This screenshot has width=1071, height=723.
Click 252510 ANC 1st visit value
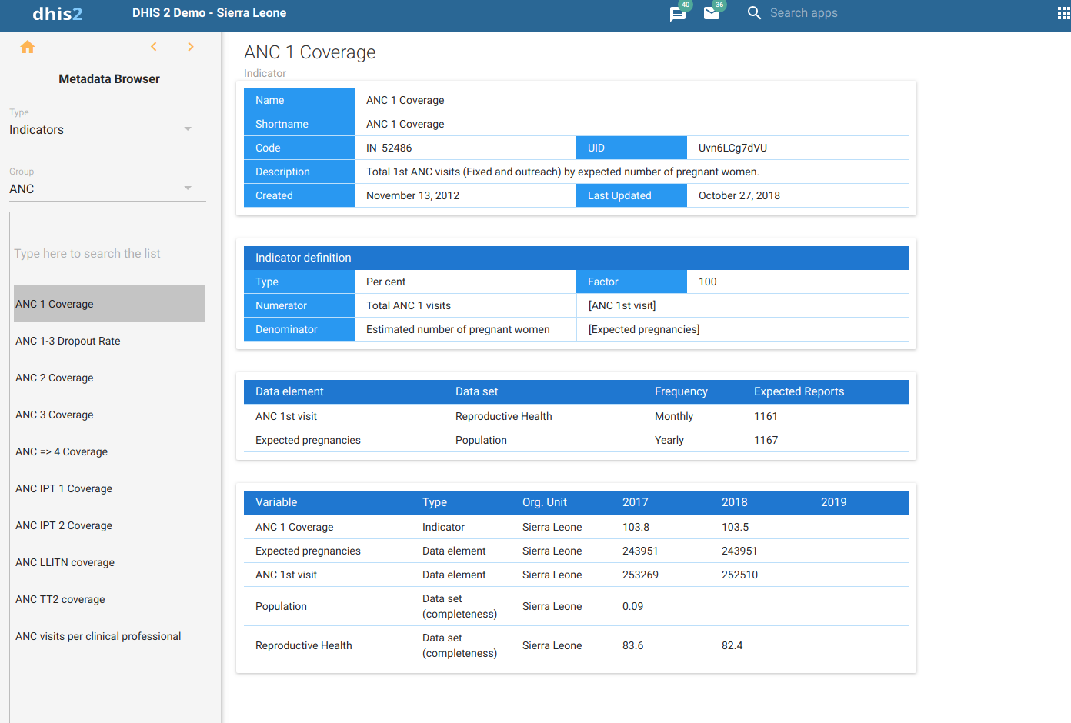739,575
